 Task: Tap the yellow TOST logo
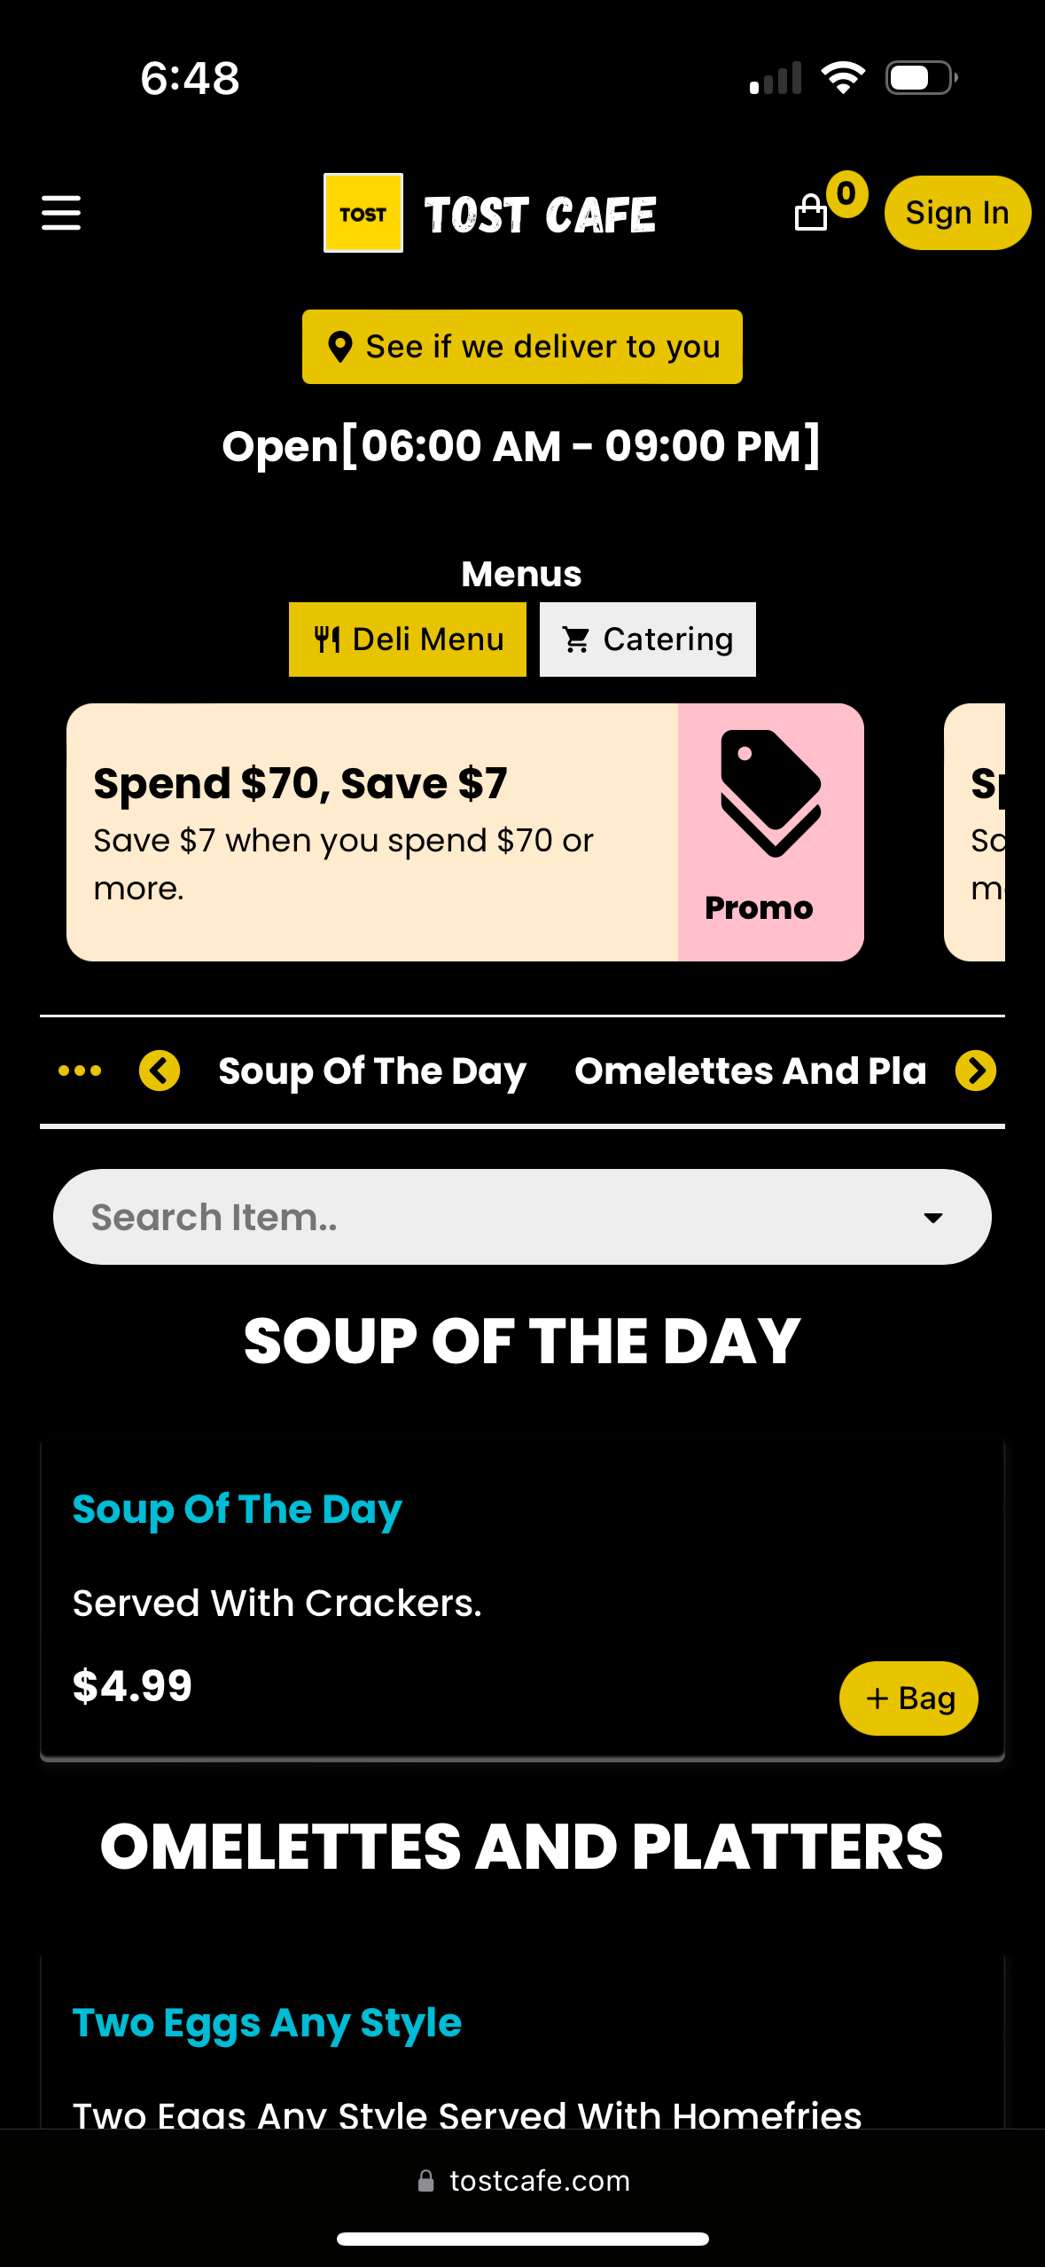click(x=363, y=213)
